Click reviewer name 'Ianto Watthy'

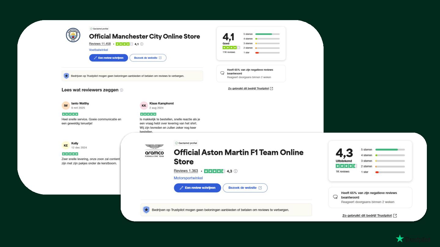click(80, 103)
